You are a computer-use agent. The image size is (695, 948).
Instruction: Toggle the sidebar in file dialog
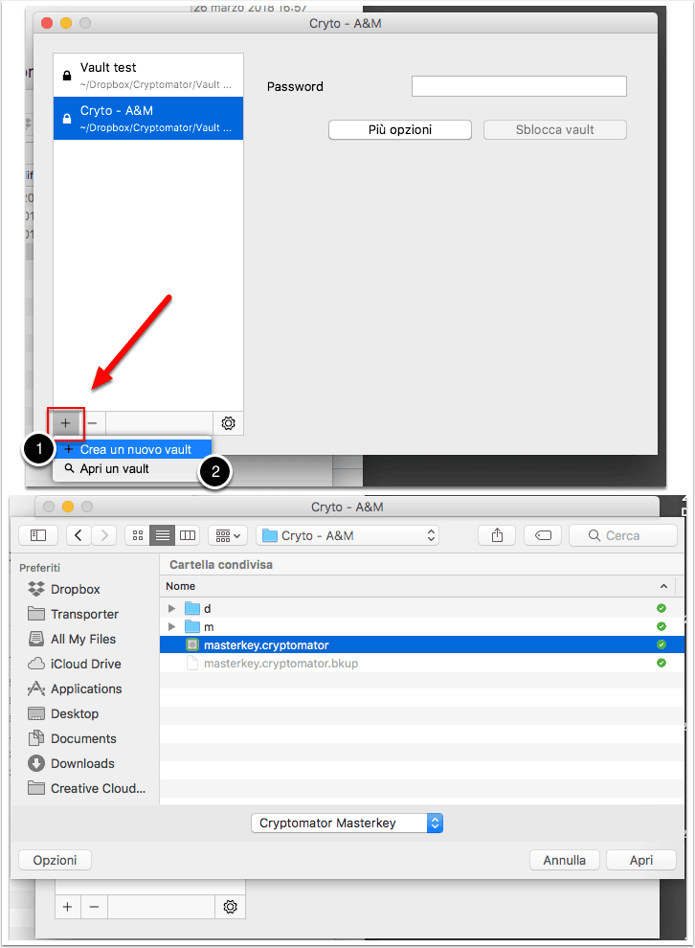[x=38, y=535]
